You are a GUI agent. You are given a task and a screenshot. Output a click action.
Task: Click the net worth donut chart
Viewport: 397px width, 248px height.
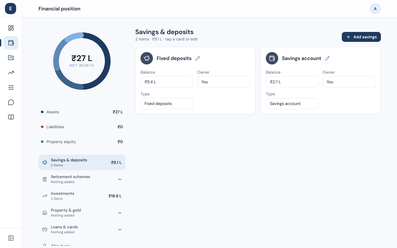[82, 61]
